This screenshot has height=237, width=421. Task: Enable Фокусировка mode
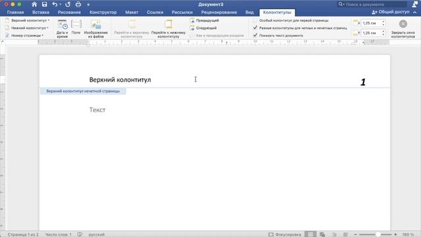tap(285, 234)
